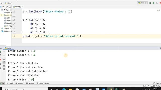Click 'Enter number 1 : 2' console line

pyautogui.click(x=22, y=51)
